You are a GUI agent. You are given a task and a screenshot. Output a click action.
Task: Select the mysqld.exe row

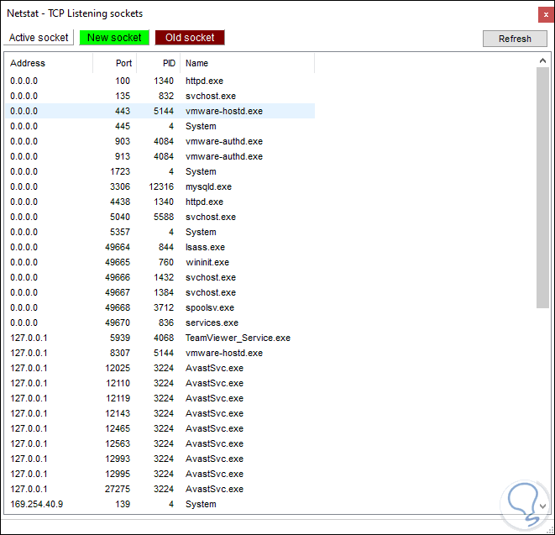[x=160, y=186]
